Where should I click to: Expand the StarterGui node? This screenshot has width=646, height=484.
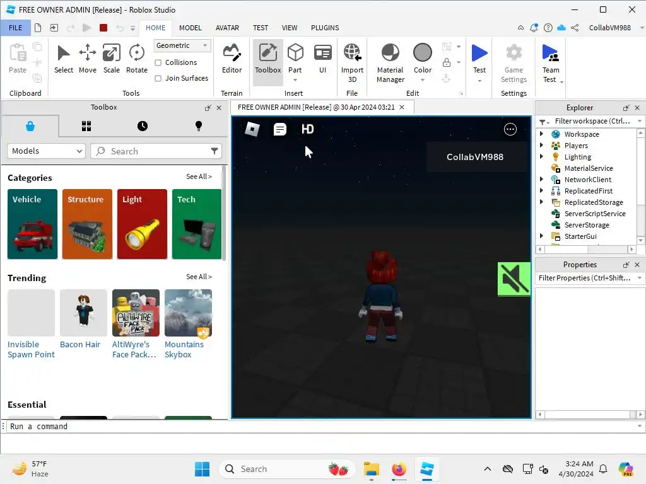pyautogui.click(x=541, y=236)
